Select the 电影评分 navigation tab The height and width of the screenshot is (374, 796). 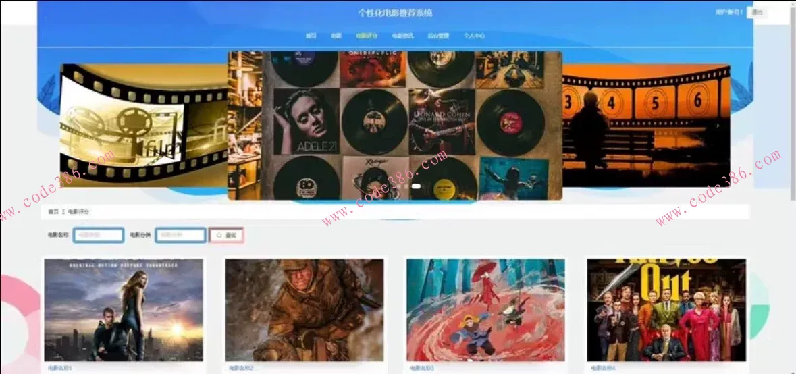[367, 36]
